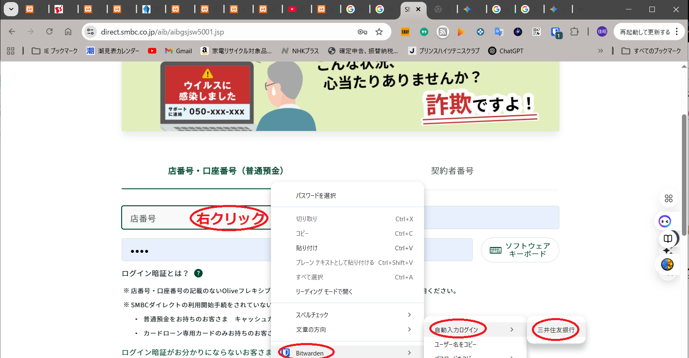Open the Extensions puzzle-piece menu

click(x=574, y=32)
